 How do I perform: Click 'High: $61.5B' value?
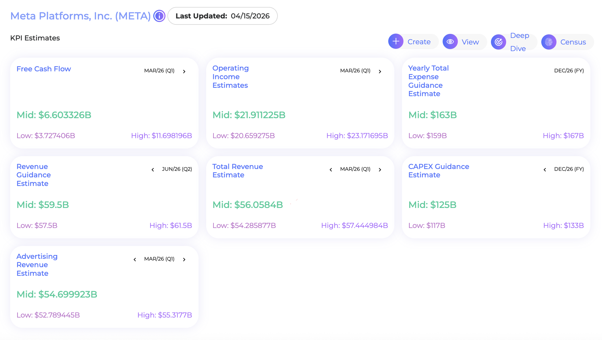point(171,225)
